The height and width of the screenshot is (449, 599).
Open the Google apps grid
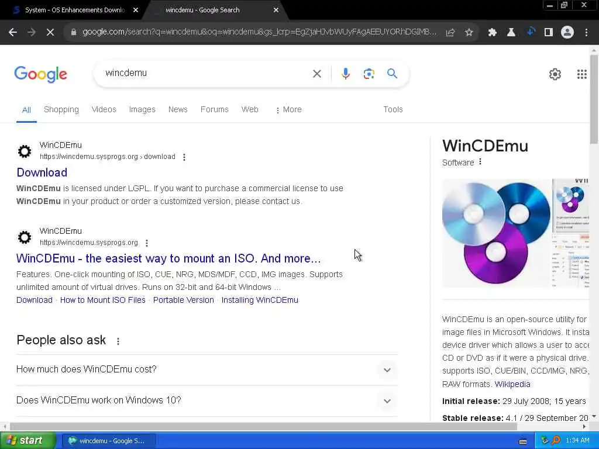[x=582, y=74]
